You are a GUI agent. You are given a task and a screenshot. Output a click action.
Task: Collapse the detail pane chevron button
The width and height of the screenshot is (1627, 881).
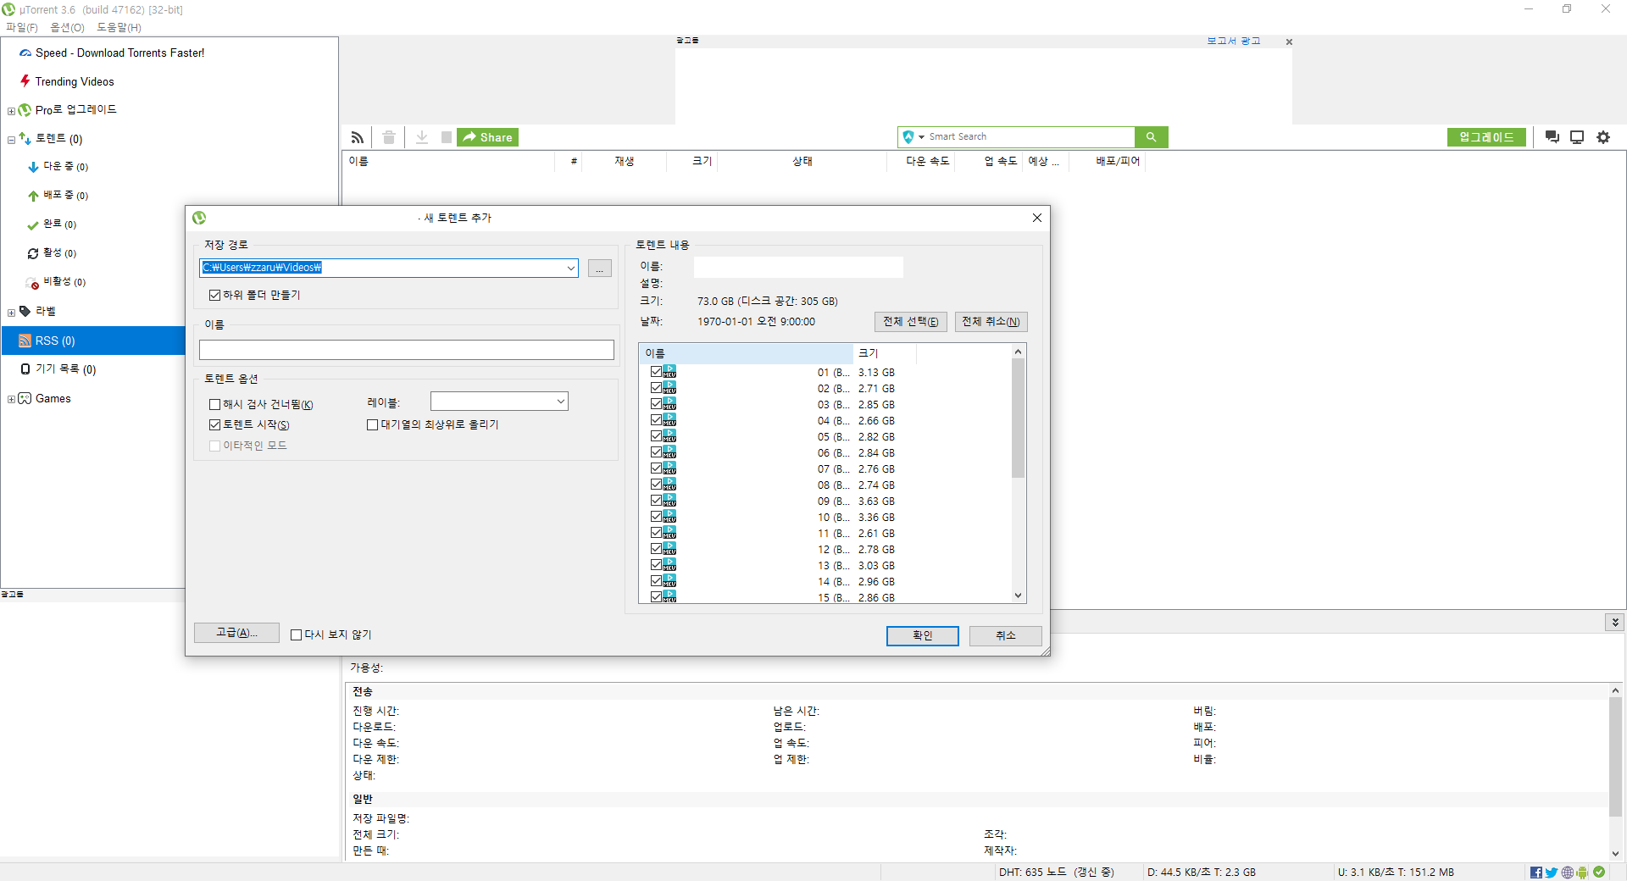point(1615,622)
